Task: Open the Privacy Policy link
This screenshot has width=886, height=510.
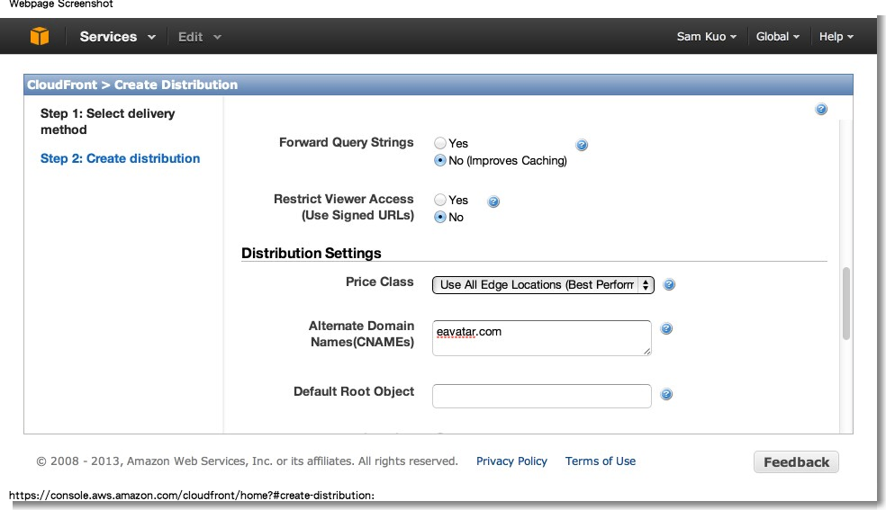Action: (511, 461)
